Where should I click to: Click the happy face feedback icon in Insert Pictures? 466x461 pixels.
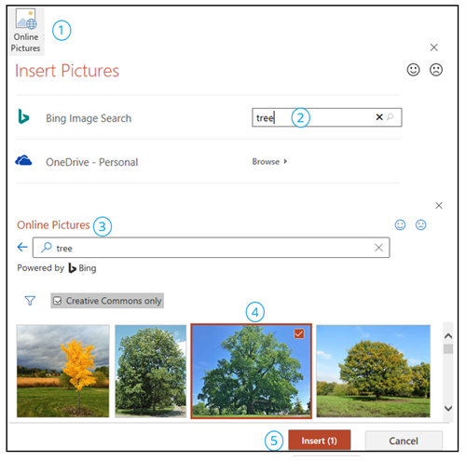pyautogui.click(x=413, y=70)
